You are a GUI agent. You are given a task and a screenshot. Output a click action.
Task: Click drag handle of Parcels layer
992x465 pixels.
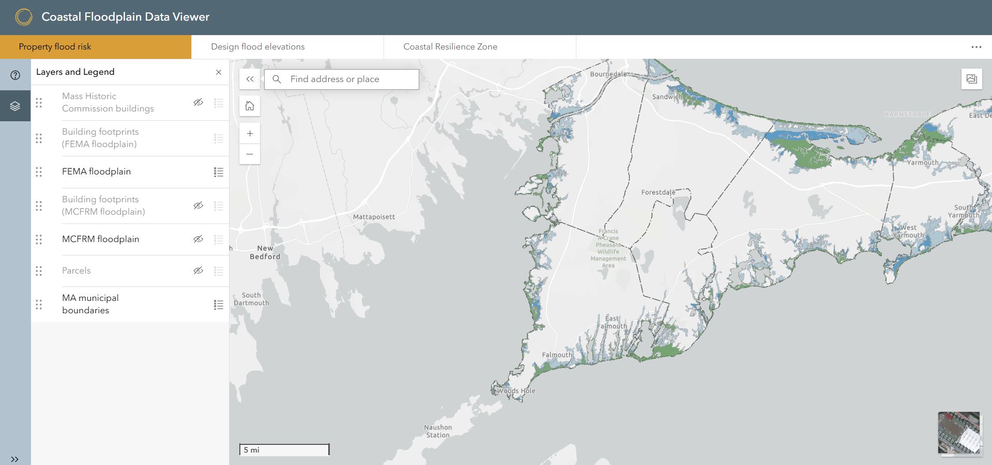(39, 271)
